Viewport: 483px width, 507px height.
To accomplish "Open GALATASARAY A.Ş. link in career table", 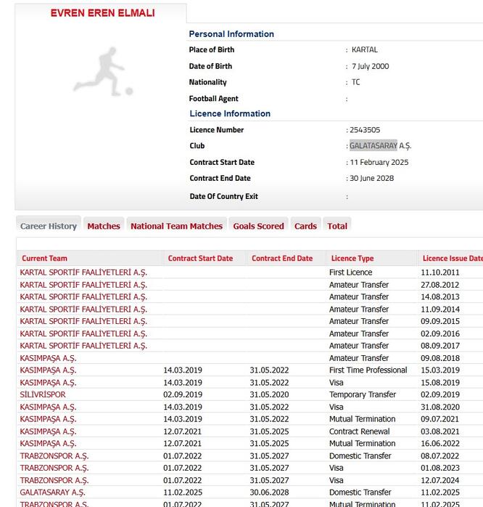I will point(53,492).
